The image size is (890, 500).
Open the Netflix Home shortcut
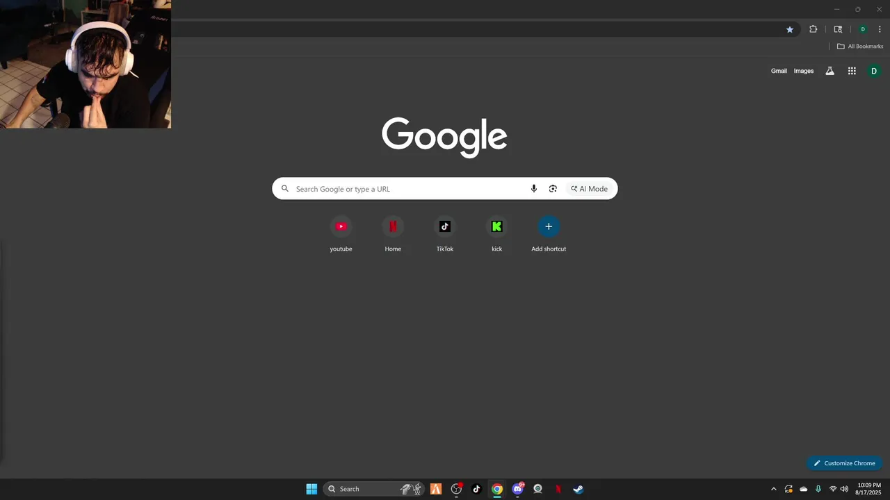393,235
